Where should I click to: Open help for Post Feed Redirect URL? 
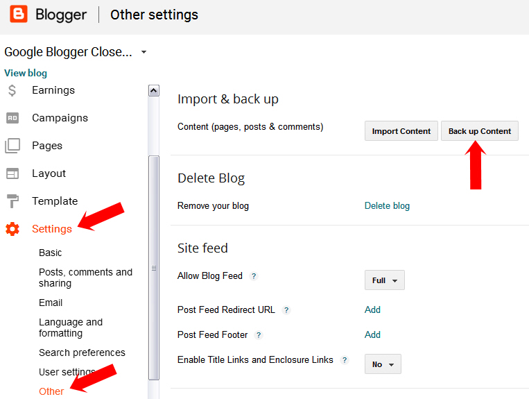click(286, 310)
